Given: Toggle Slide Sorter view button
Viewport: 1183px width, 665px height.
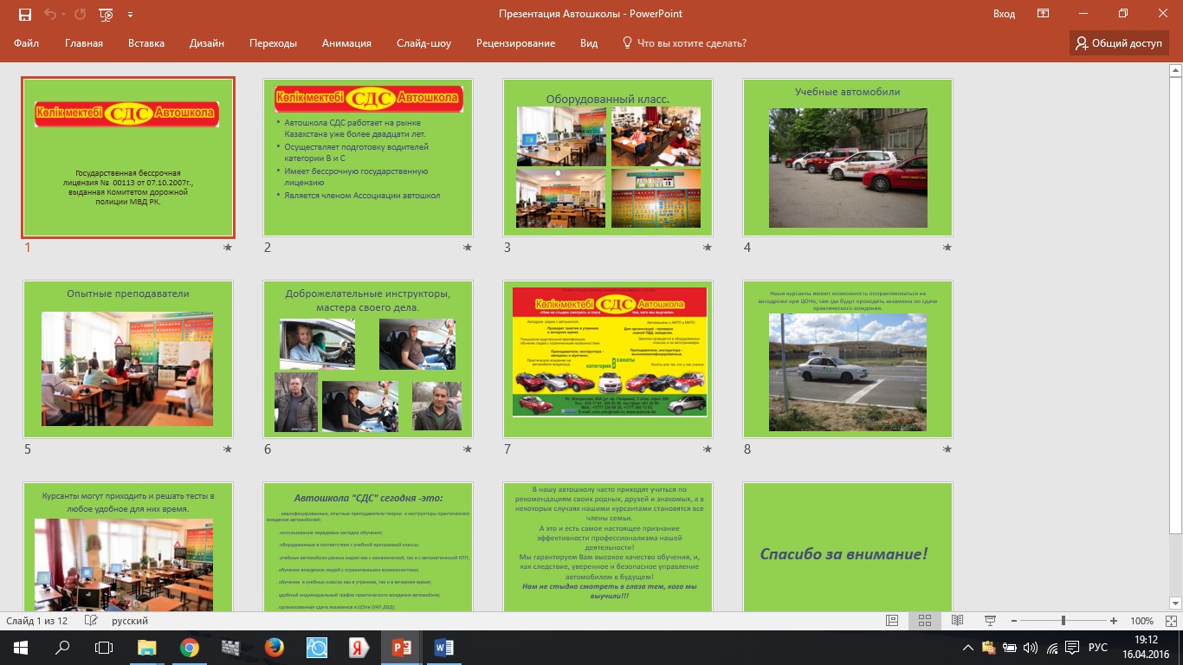Looking at the screenshot, I should click(924, 621).
